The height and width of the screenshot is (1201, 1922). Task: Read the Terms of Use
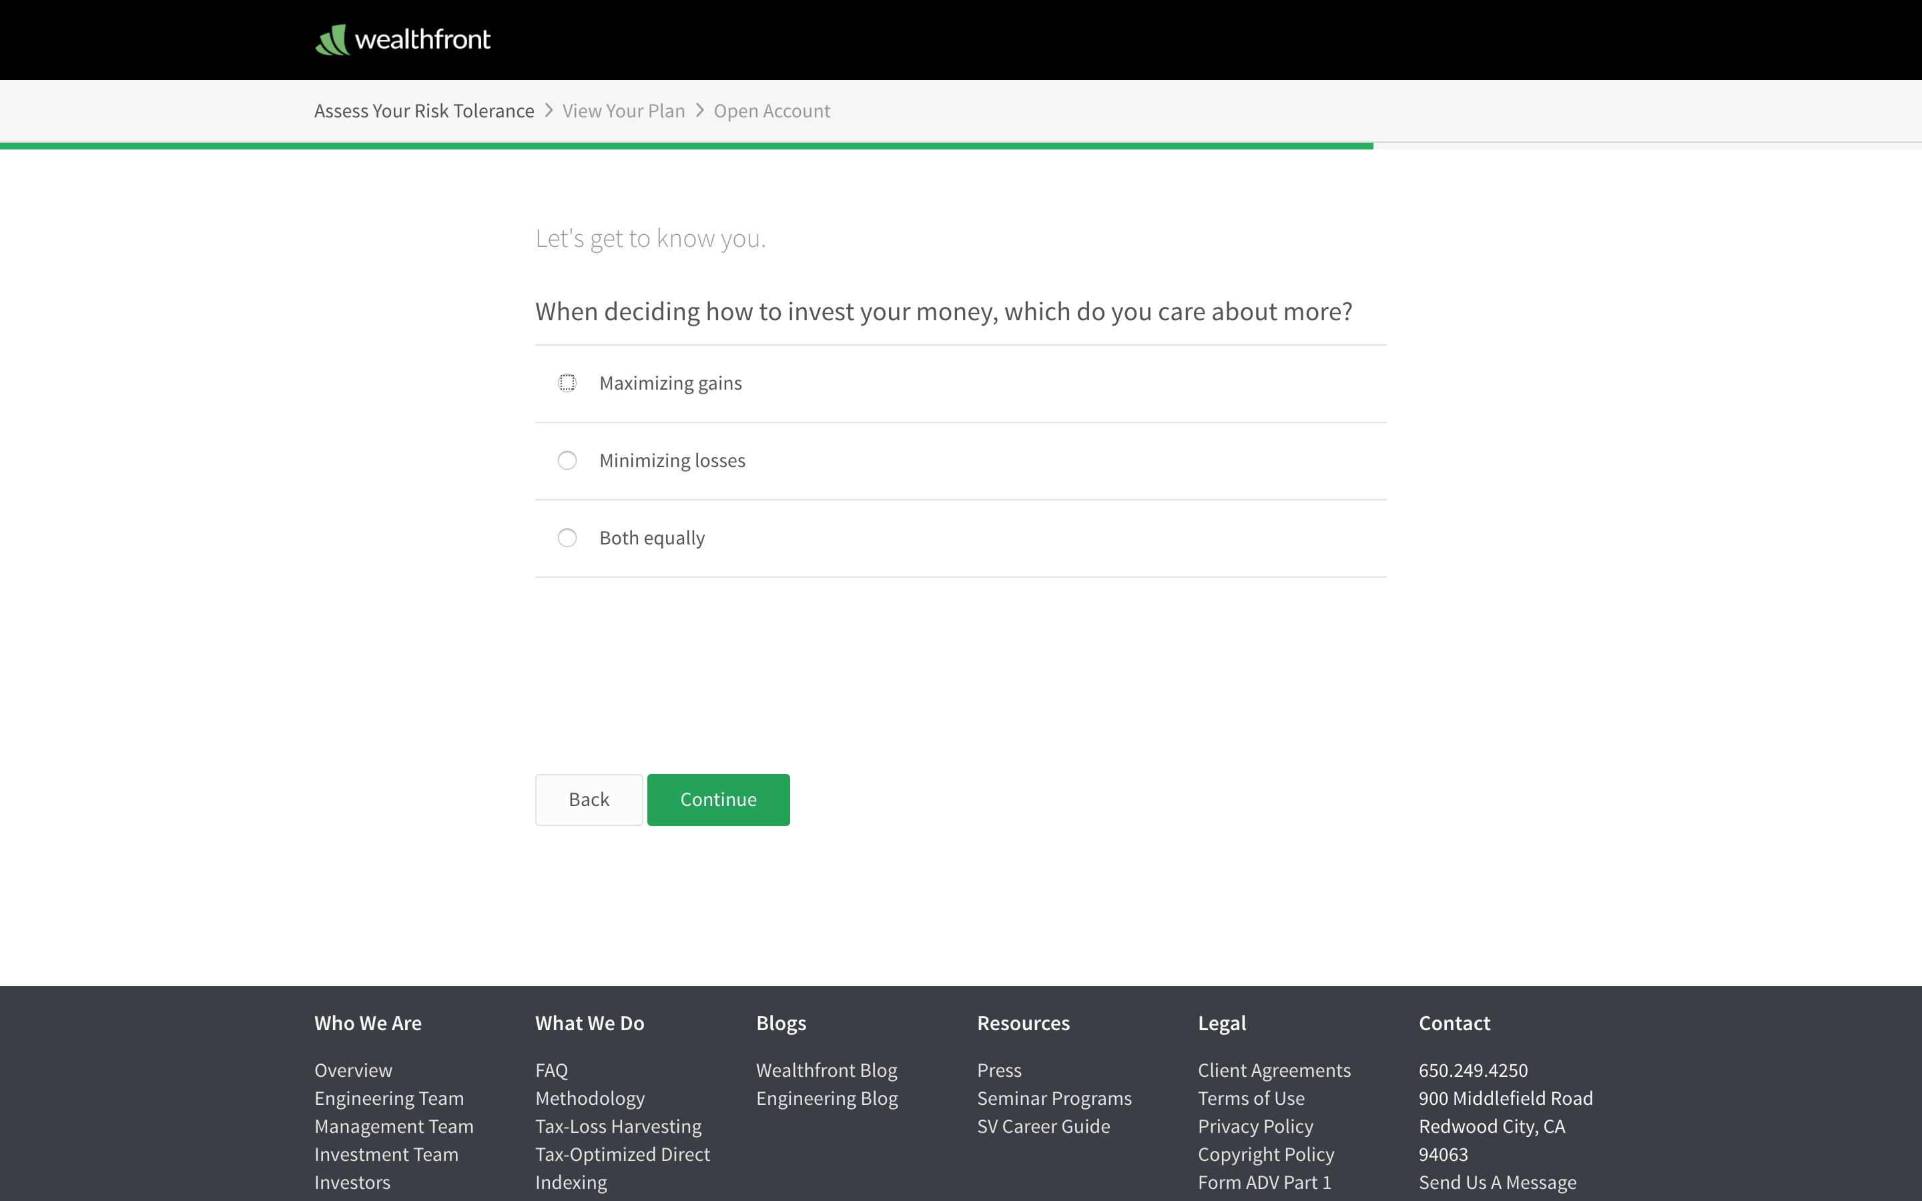(x=1251, y=1098)
